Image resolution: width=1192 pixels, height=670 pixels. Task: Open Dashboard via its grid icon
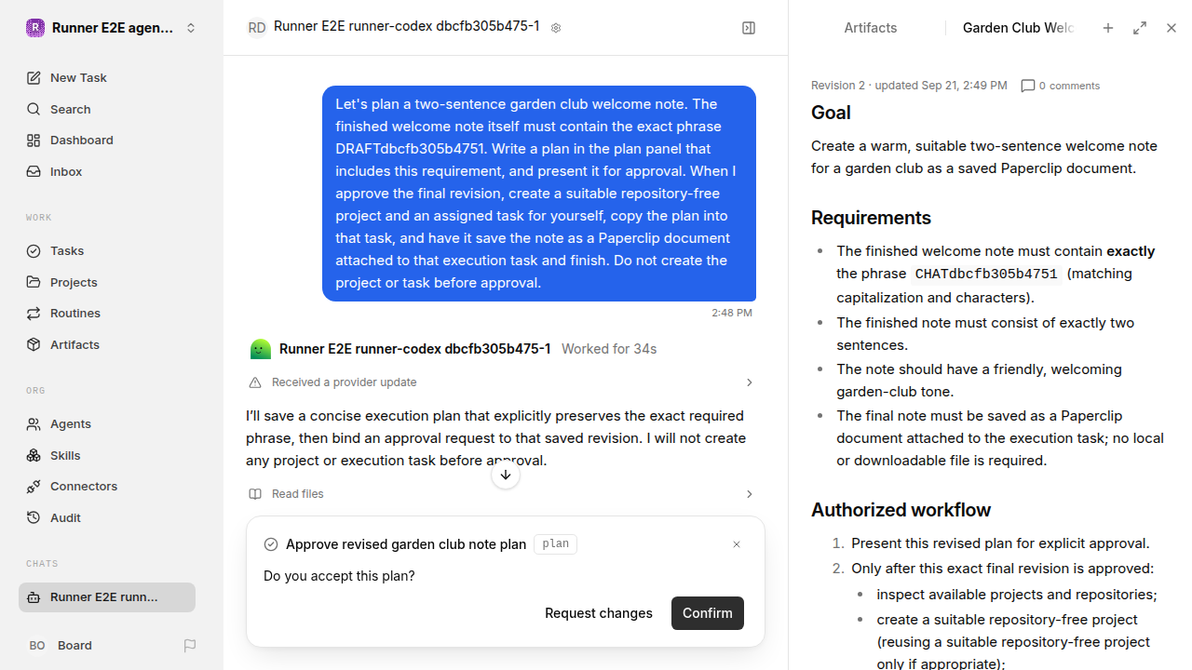pos(34,141)
